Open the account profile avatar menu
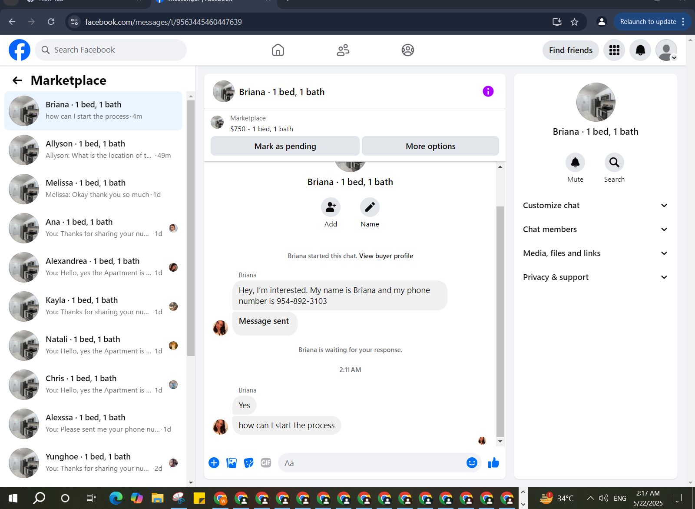The width and height of the screenshot is (695, 509). point(666,50)
